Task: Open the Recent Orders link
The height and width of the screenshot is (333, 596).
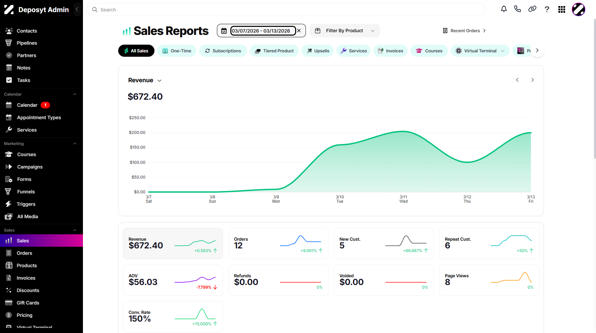Action: click(464, 31)
